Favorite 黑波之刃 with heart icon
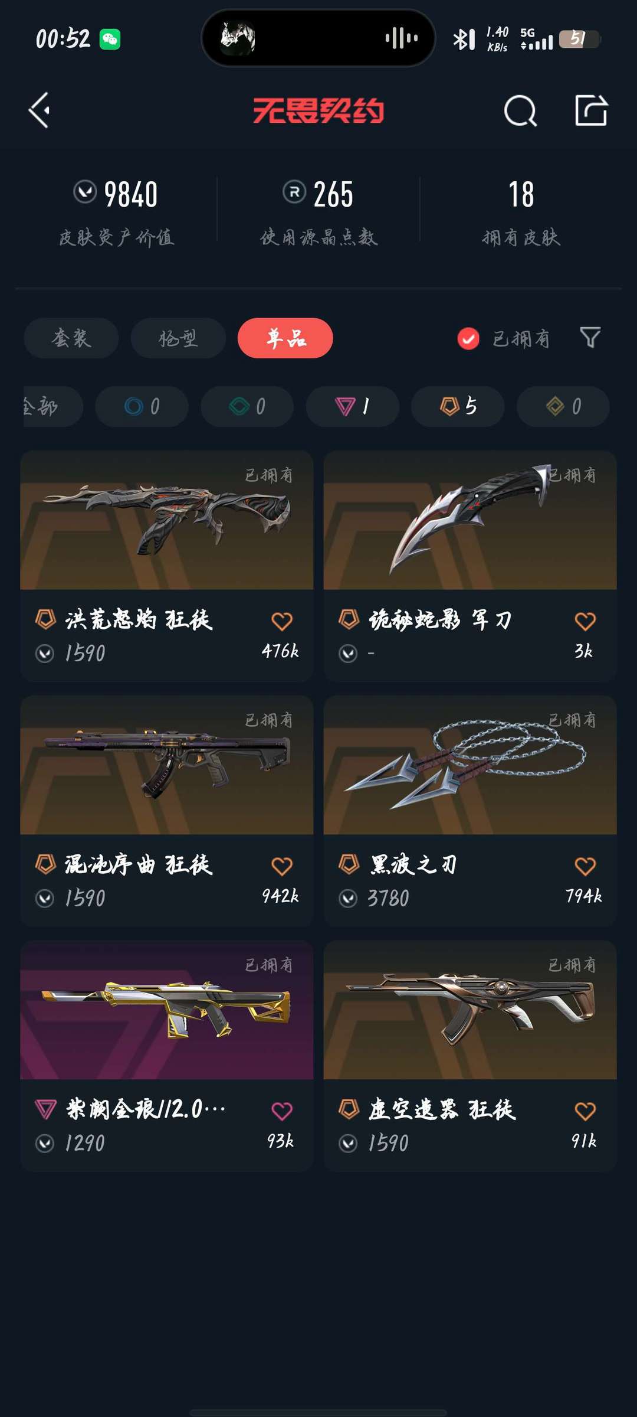 [x=585, y=866]
